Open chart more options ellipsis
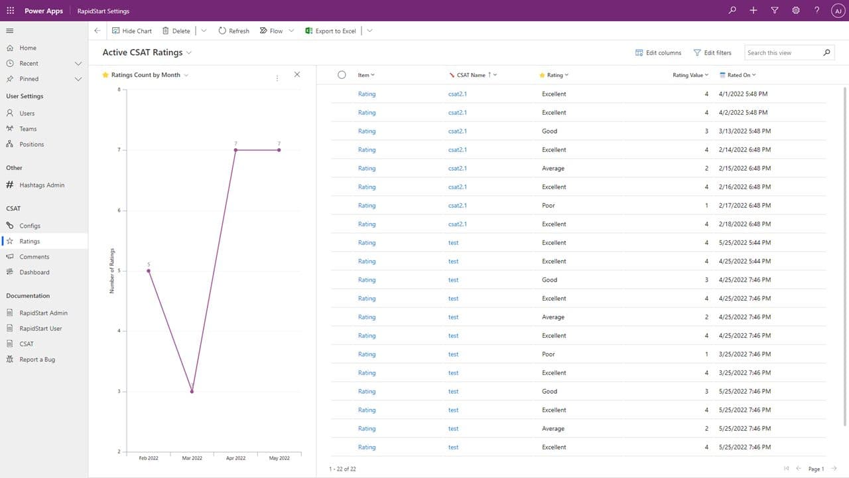 point(277,78)
